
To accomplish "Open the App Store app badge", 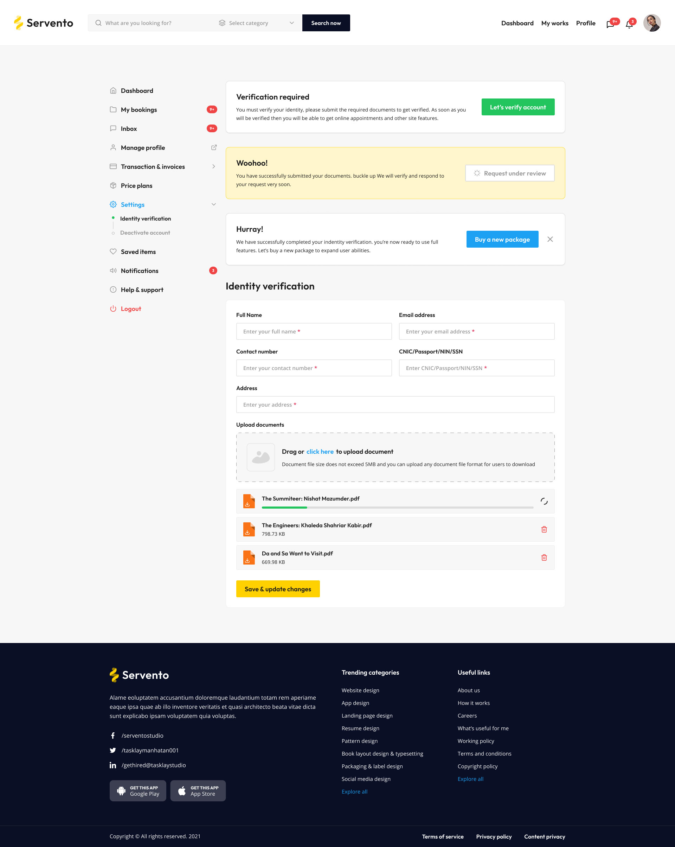I will (x=198, y=790).
